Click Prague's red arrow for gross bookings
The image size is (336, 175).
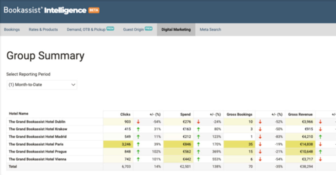260,152
